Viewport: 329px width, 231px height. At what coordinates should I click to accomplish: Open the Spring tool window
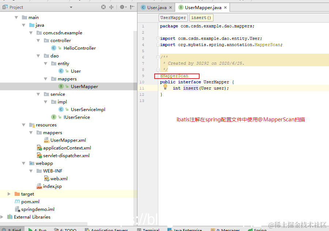point(257,230)
